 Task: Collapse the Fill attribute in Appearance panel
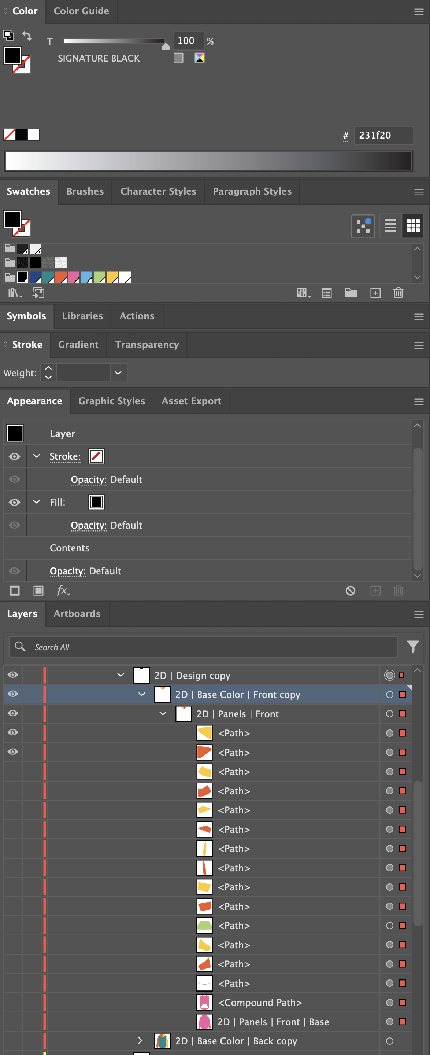coord(36,502)
